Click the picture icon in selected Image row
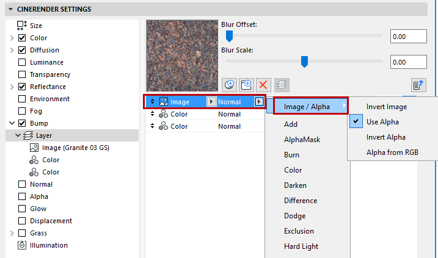Viewport: 438px width, 258px height. pyautogui.click(x=164, y=101)
